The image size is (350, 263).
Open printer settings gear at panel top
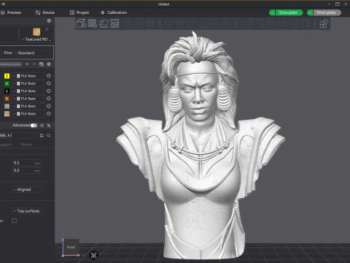49,20
